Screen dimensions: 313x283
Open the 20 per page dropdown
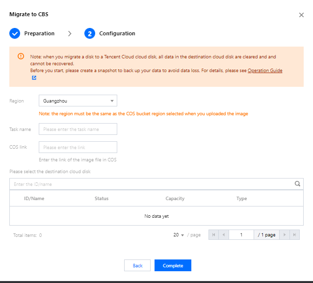tap(179, 235)
